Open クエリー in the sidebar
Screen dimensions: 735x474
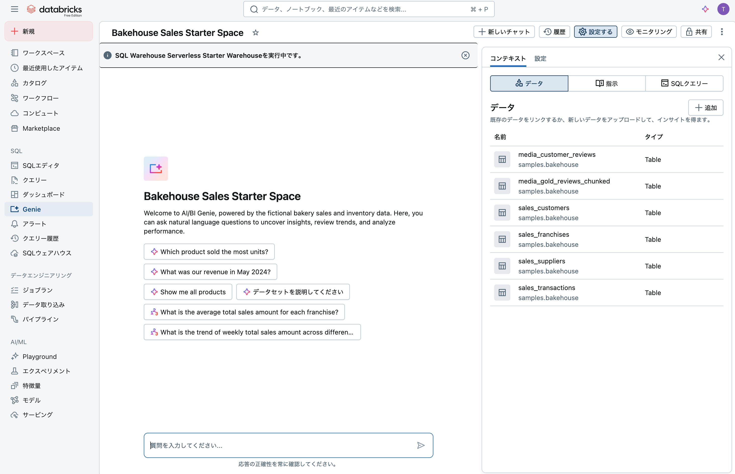49,180
